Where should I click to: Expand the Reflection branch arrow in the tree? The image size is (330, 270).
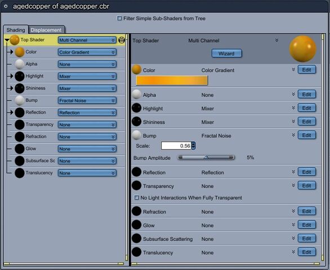pos(11,112)
